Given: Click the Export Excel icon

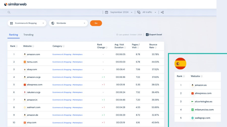Looking at the screenshot, I should pos(147,35).
